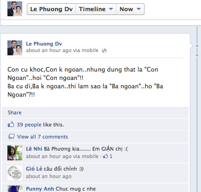Image resolution: width=201 pixels, height=192 pixels.
Task: Click Gió Lẻ's badge avatar thumbnail
Action: (15, 173)
